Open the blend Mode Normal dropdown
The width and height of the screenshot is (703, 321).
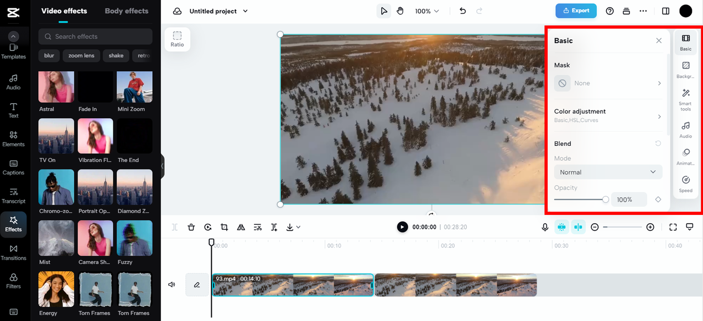tap(608, 172)
